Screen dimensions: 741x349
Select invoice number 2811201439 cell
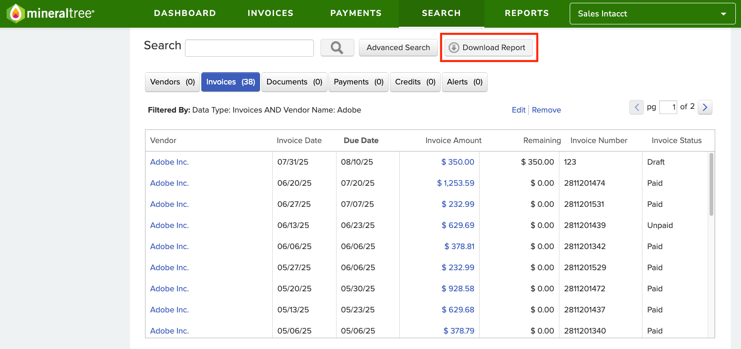point(585,225)
